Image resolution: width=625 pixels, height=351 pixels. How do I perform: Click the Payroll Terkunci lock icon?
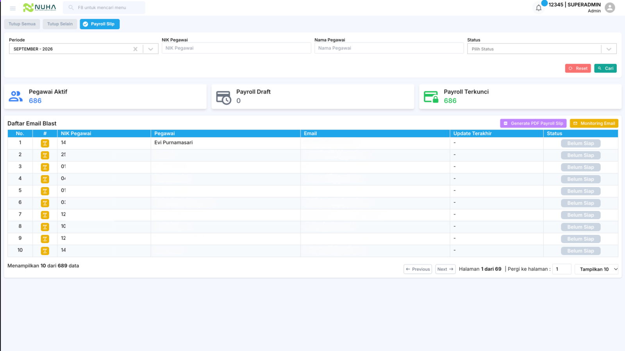(x=431, y=97)
